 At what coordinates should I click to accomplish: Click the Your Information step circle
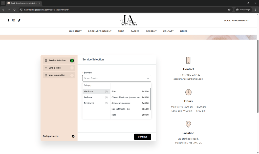72,75
